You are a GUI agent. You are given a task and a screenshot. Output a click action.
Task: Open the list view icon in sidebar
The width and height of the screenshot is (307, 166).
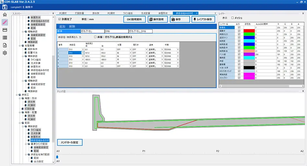tap(5, 38)
